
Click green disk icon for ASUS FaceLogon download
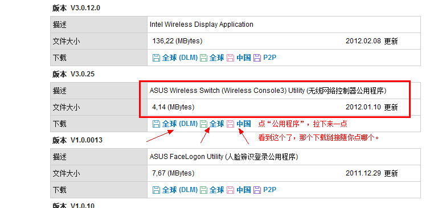coord(204,190)
